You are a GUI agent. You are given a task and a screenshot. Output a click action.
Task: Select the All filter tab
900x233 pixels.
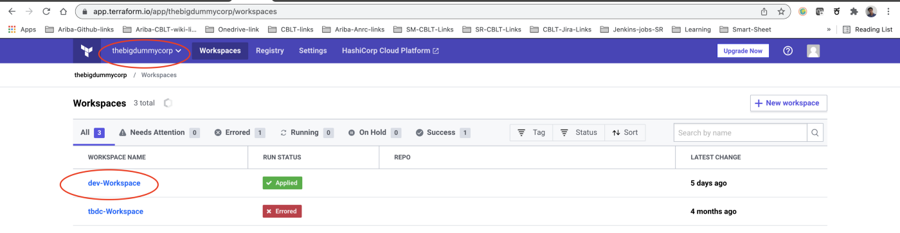[93, 132]
